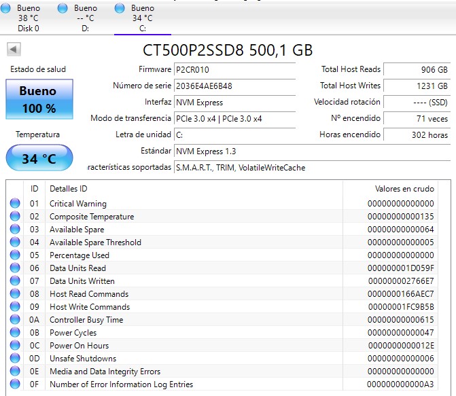
Task: Click raw value 0000000166AEC7
Action: tap(401, 294)
